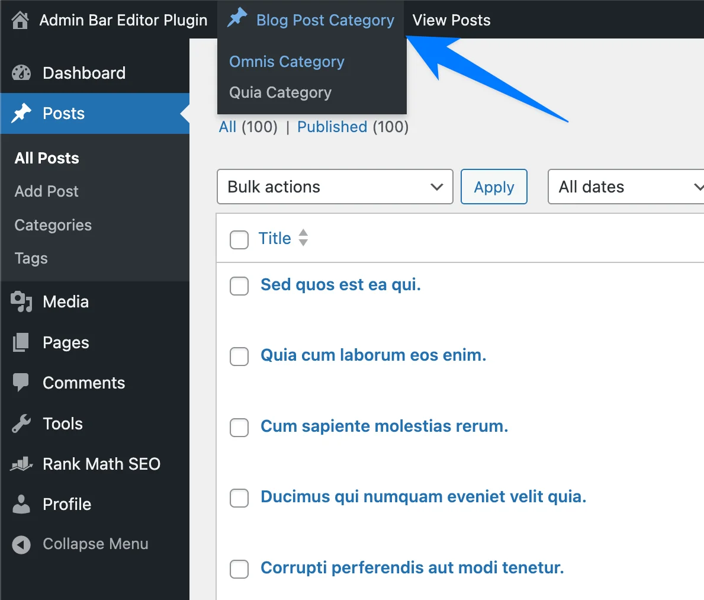Viewport: 704px width, 600px height.
Task: Open View Posts in the admin bar
Action: [451, 20]
